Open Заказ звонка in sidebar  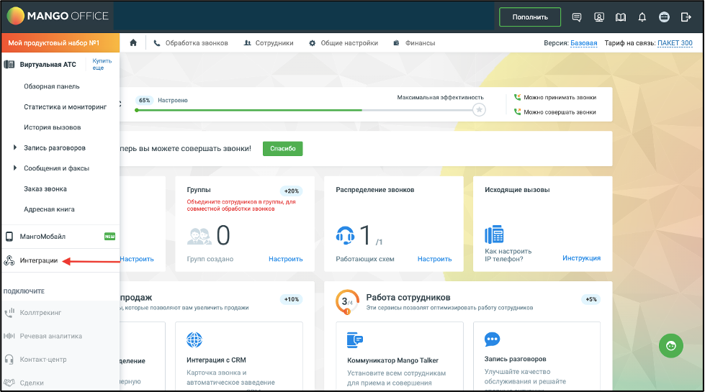click(45, 188)
